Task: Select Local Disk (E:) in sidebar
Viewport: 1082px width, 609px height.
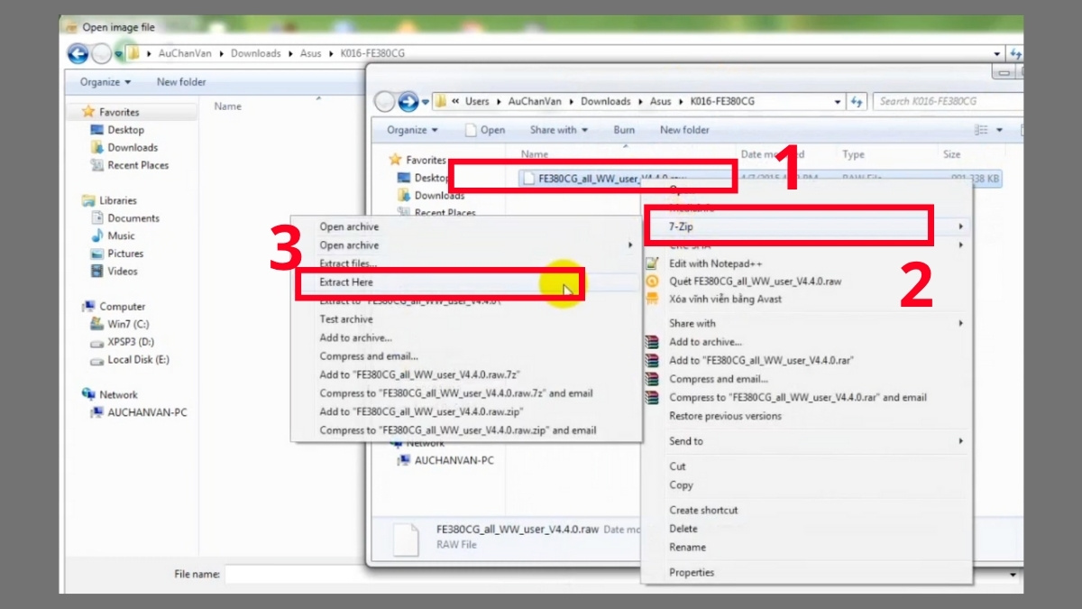Action: (x=130, y=360)
